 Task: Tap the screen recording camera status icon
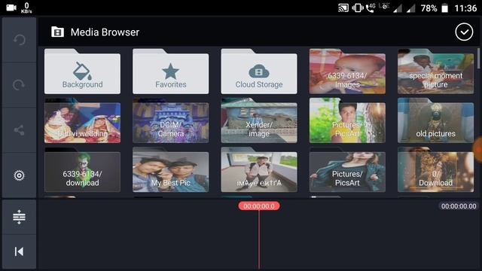coord(11,8)
